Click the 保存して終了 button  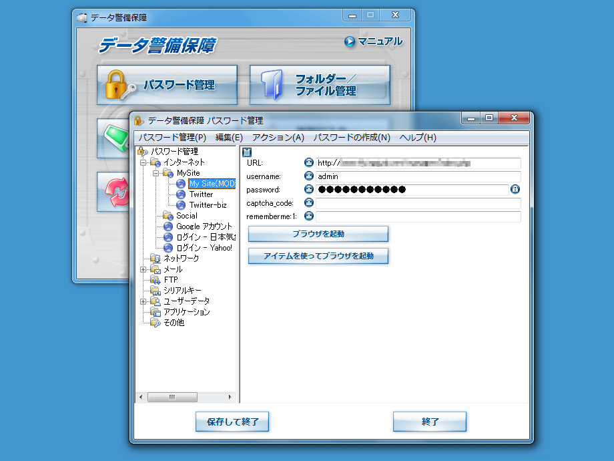[x=232, y=422]
